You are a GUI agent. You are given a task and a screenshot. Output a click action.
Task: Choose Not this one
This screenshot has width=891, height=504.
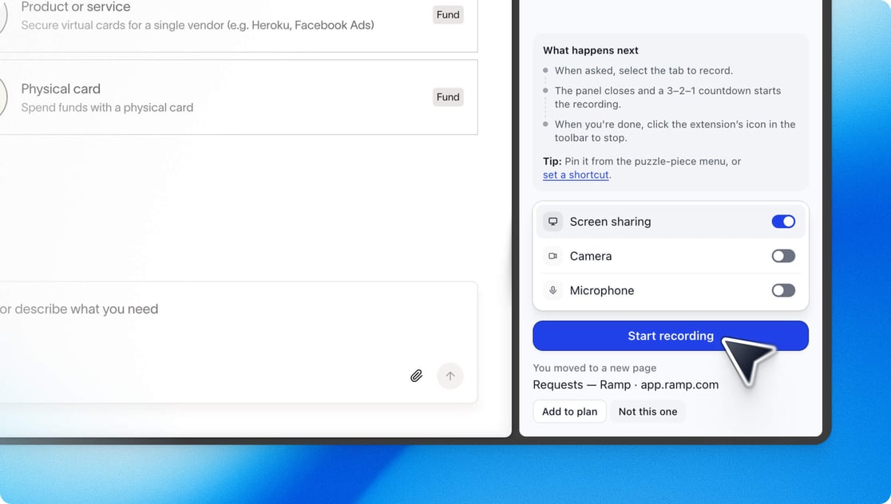click(x=647, y=411)
